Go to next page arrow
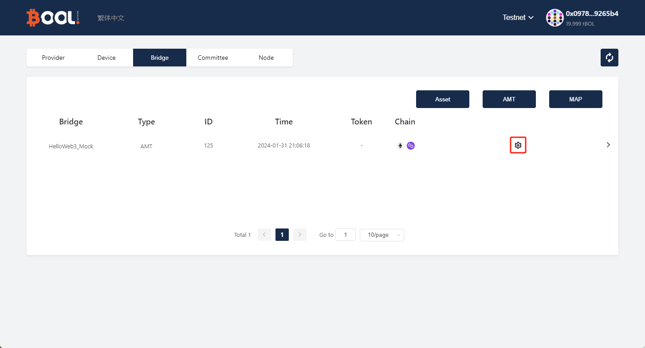Image resolution: width=645 pixels, height=348 pixels. point(300,235)
